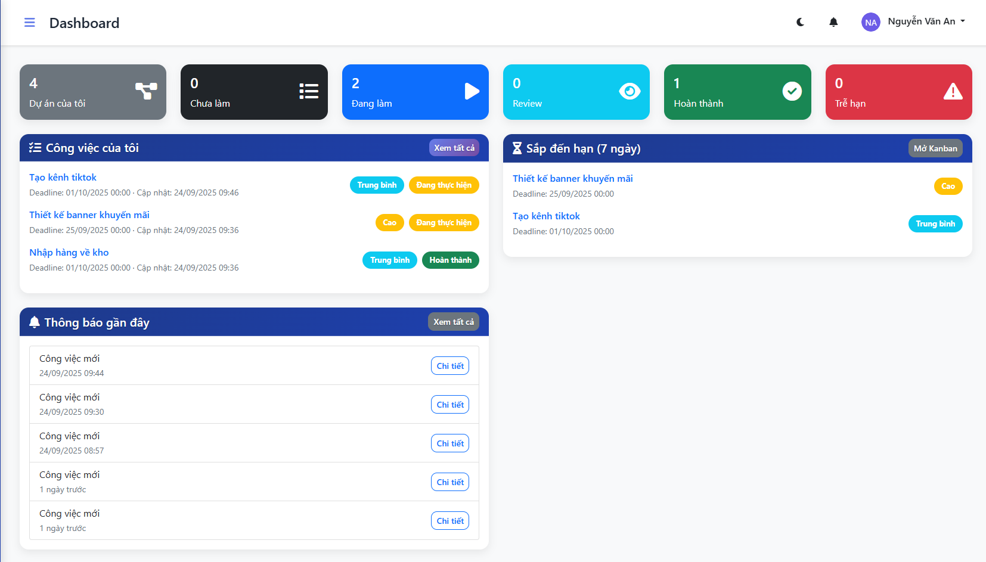This screenshot has width=986, height=562.
Task: Click Xem tất cả in Công việc của tôi
Action: point(454,148)
